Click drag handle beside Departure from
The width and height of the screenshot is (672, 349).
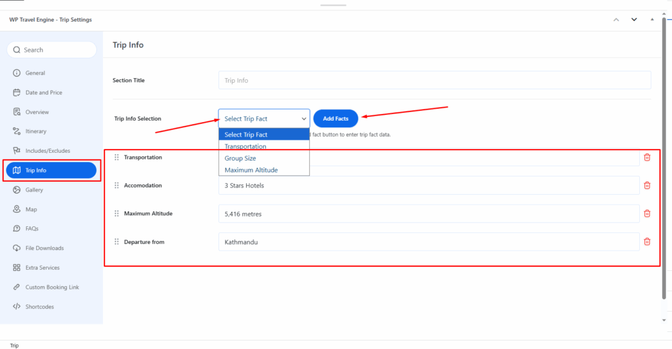click(x=117, y=242)
